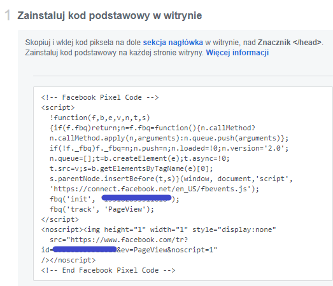Click the opening script tag line
333x286 pixels.
(x=58, y=107)
